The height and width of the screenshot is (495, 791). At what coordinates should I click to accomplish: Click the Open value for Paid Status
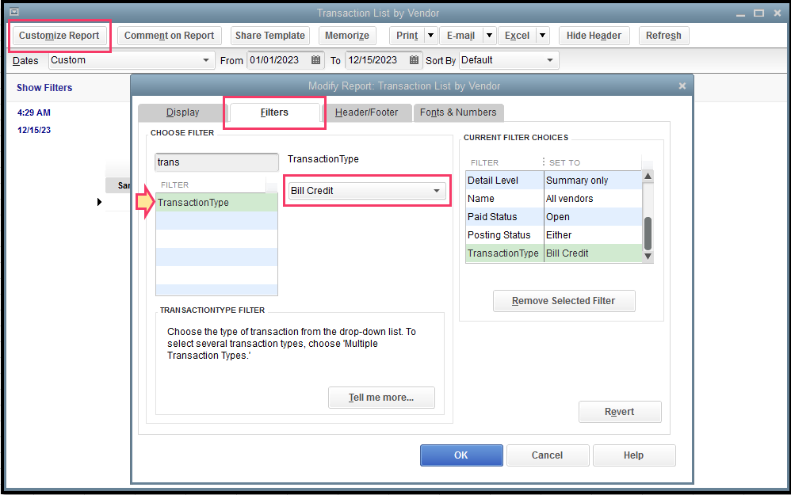(x=593, y=217)
